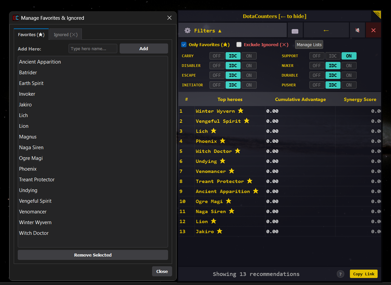Click the red X button in DotaCounters toolbar

coord(373,30)
